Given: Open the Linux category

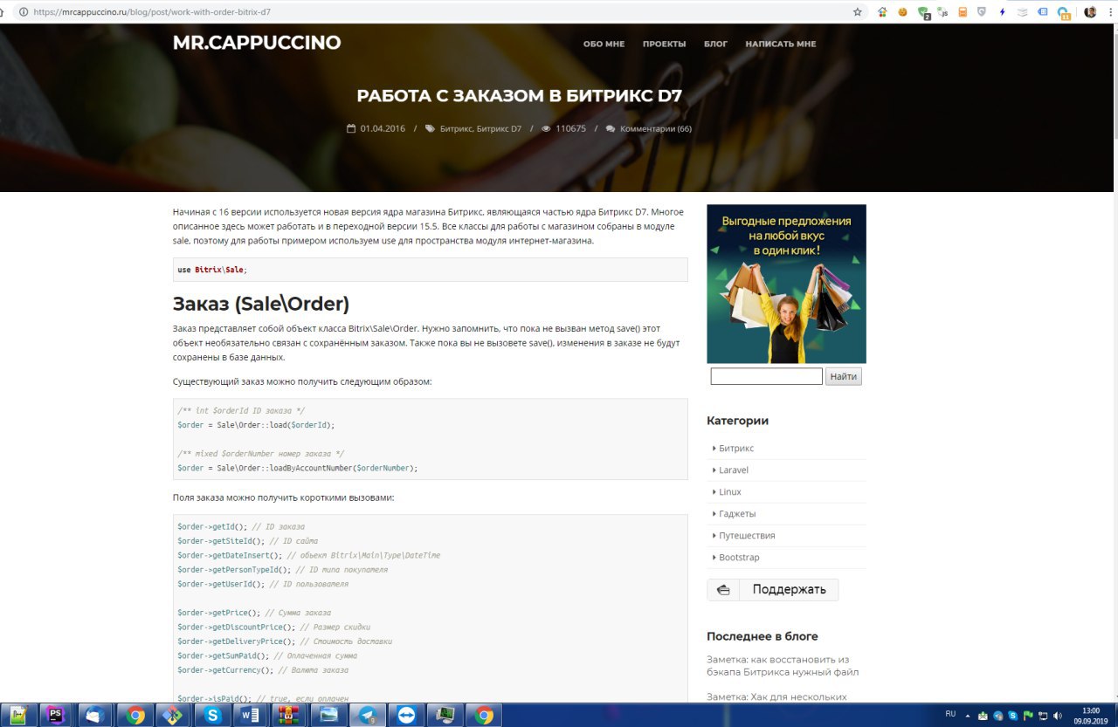Looking at the screenshot, I should [729, 491].
